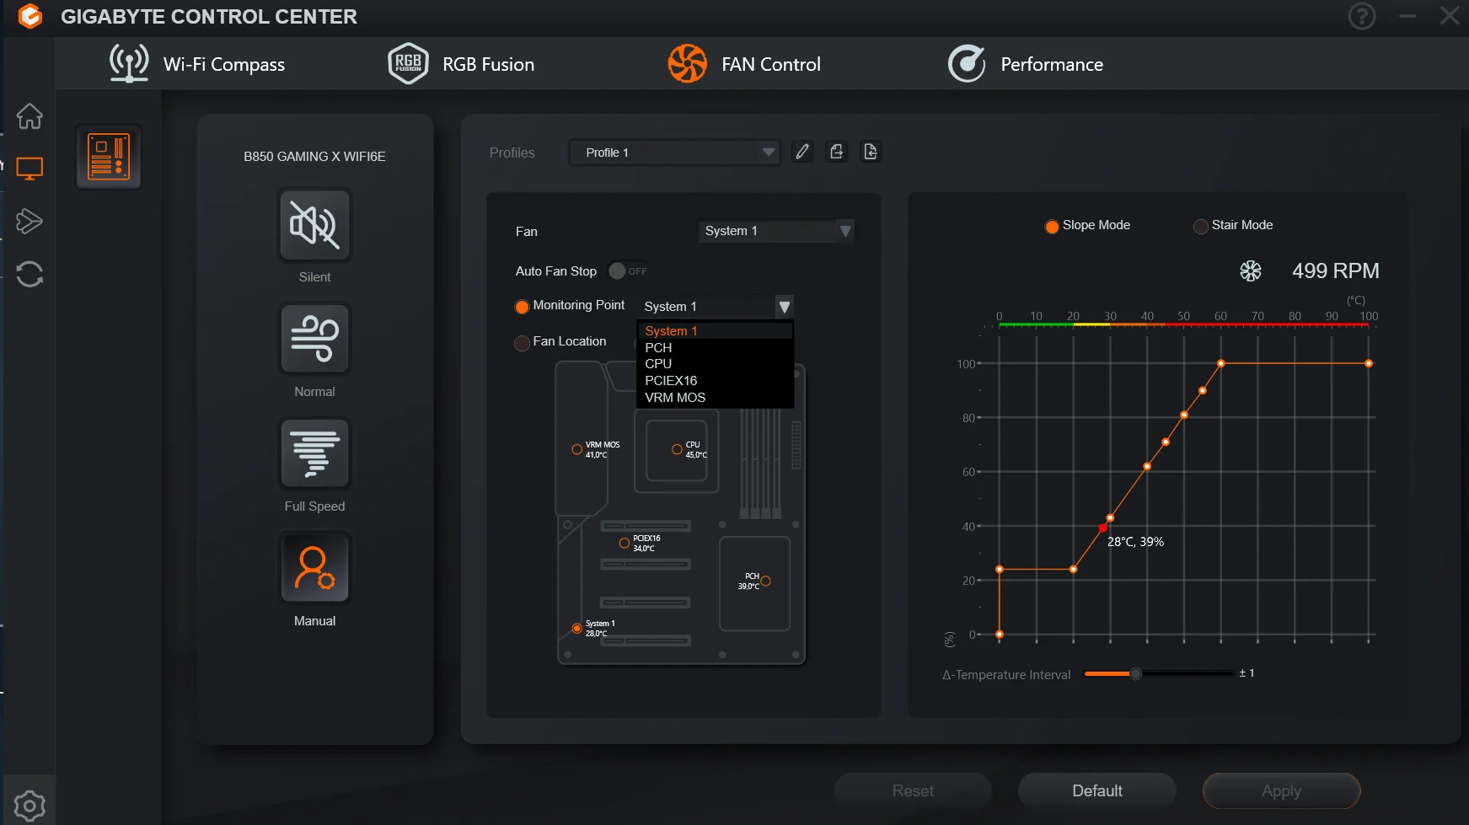Choose System 1 in the monitoring list
This screenshot has height=825, width=1469.
click(715, 331)
